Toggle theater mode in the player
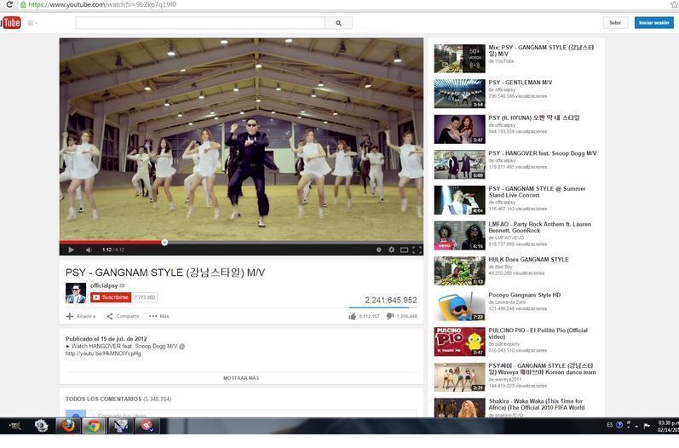Screen dimensions: 679x448 click(404, 250)
